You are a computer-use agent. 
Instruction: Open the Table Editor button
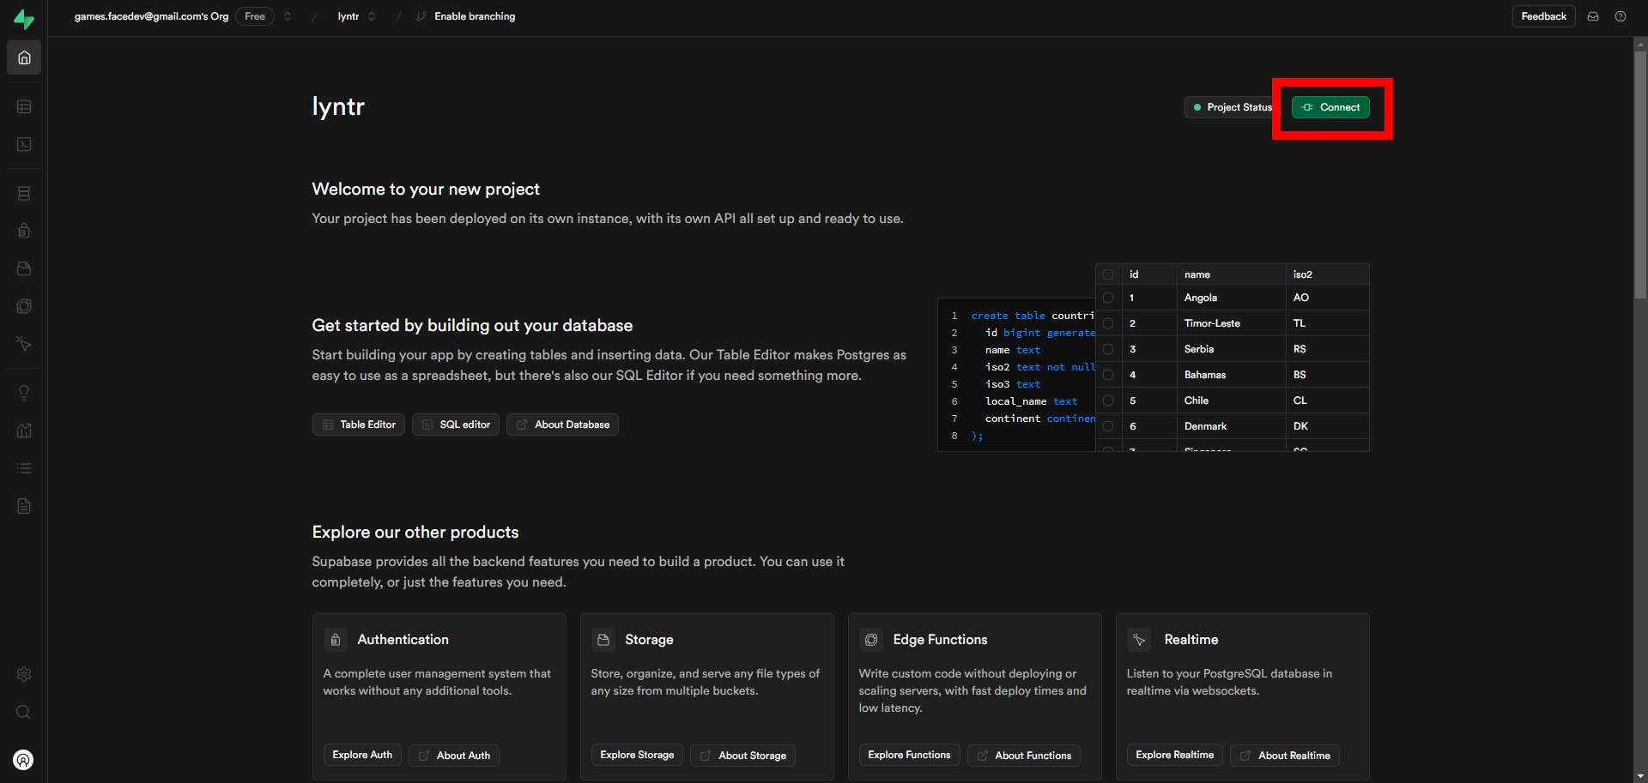point(359,425)
